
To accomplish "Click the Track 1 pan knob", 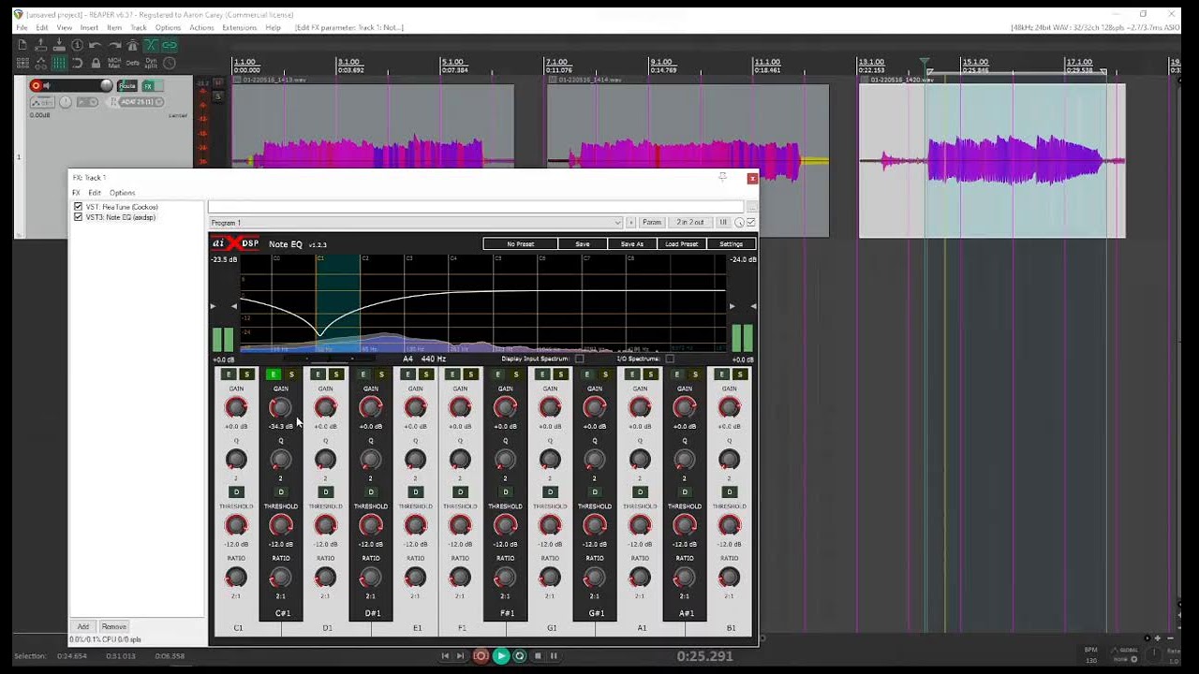I will [66, 101].
